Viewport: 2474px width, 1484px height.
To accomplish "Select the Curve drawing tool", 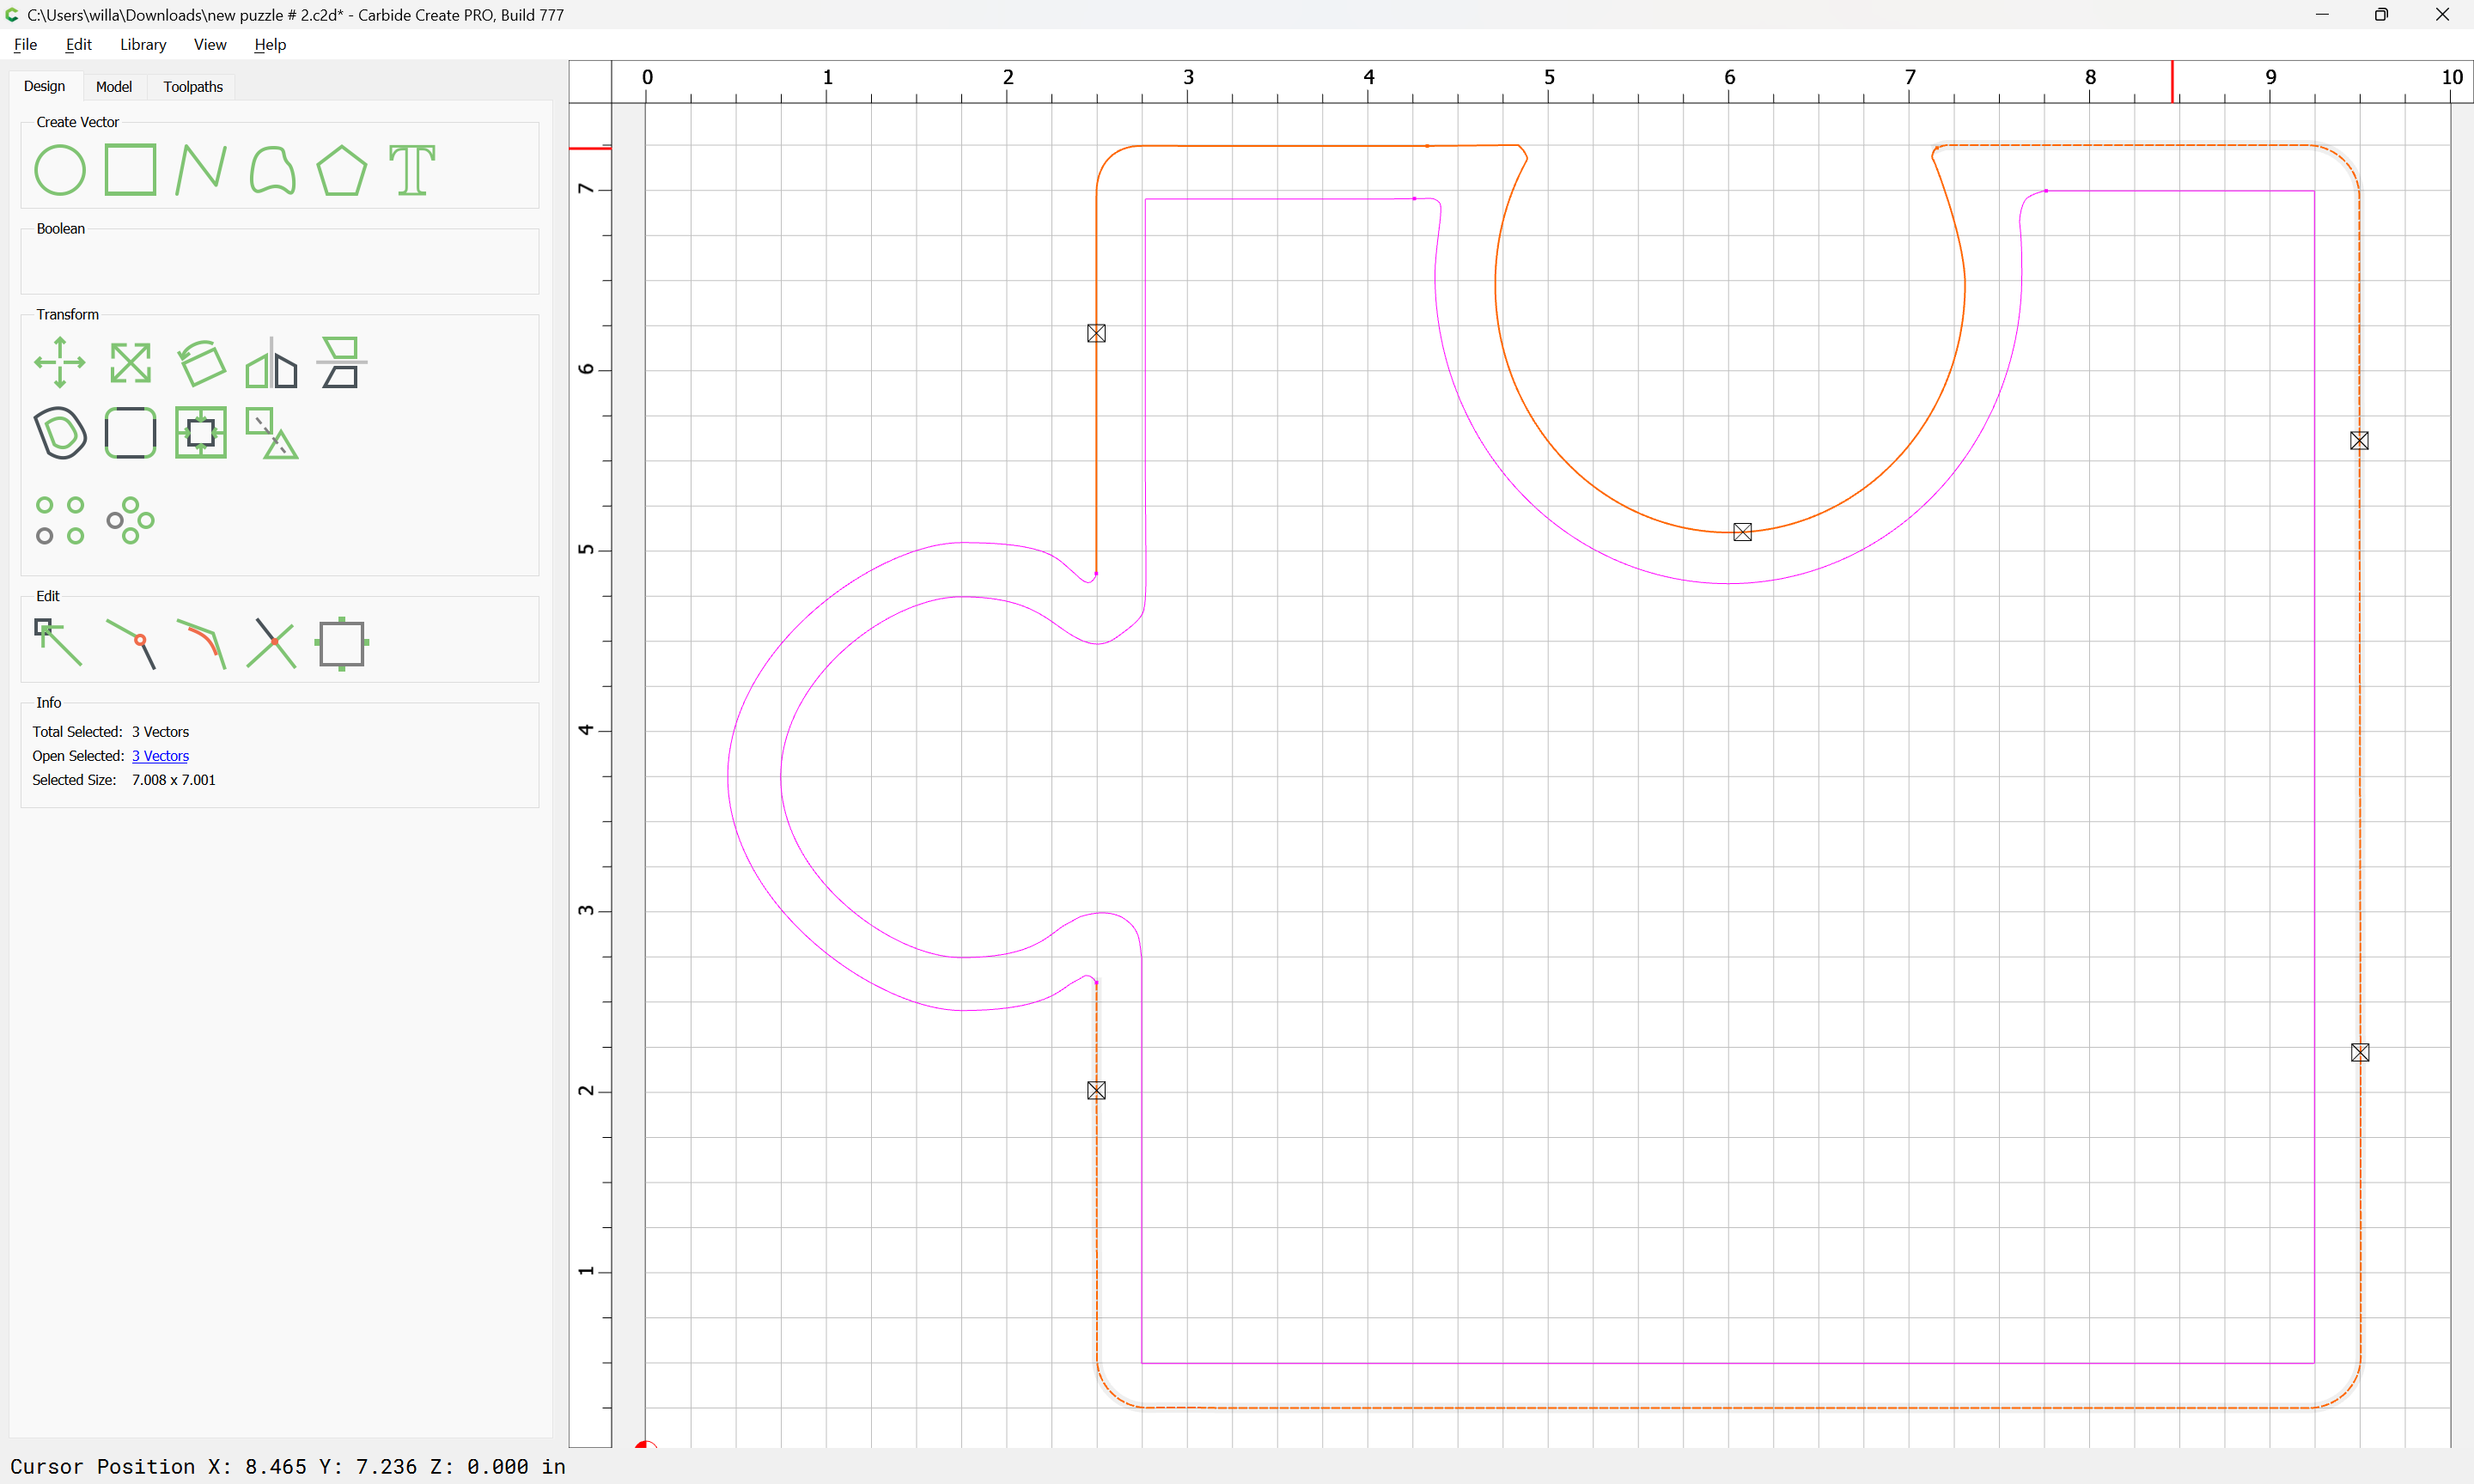I will tap(272, 170).
